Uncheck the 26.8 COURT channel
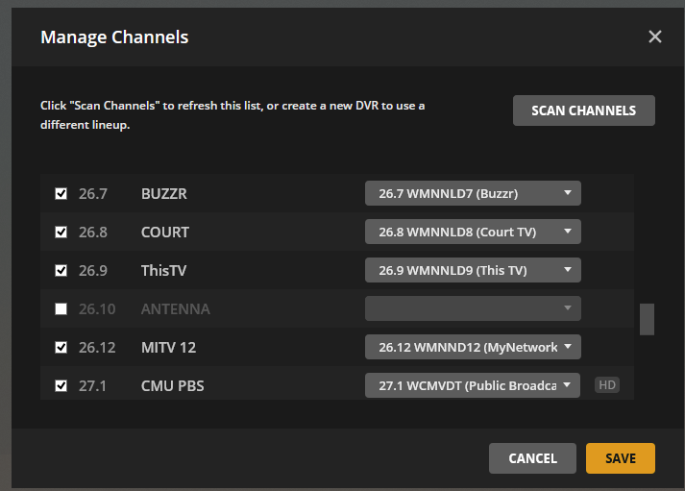Screen dimensions: 685x491 61,233
